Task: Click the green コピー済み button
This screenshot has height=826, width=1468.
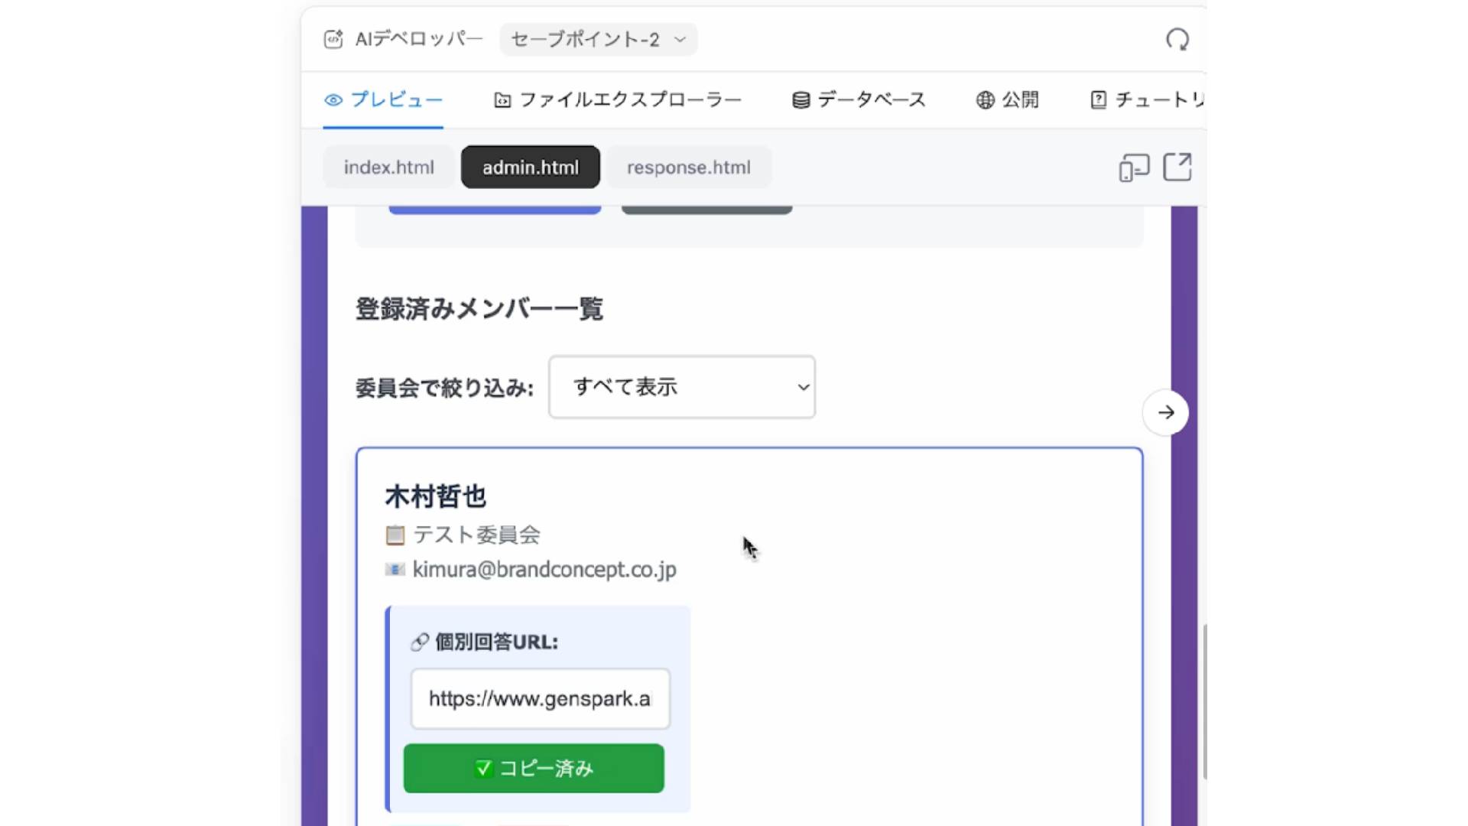Action: (534, 769)
